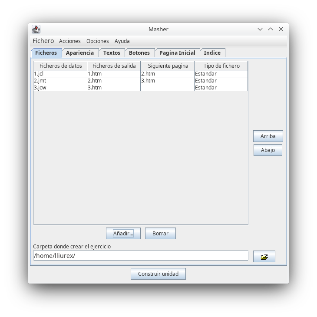The image size is (317, 317).
Task: Open the Indice tab
Action: pos(212,53)
